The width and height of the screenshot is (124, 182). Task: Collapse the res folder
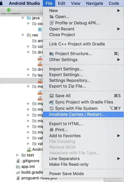[x=23, y=35]
